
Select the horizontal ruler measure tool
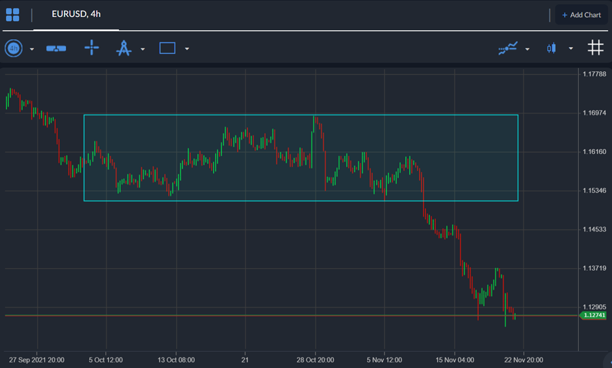click(56, 49)
